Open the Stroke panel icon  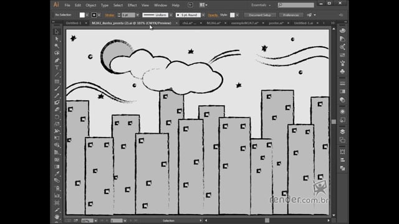[x=342, y=83]
